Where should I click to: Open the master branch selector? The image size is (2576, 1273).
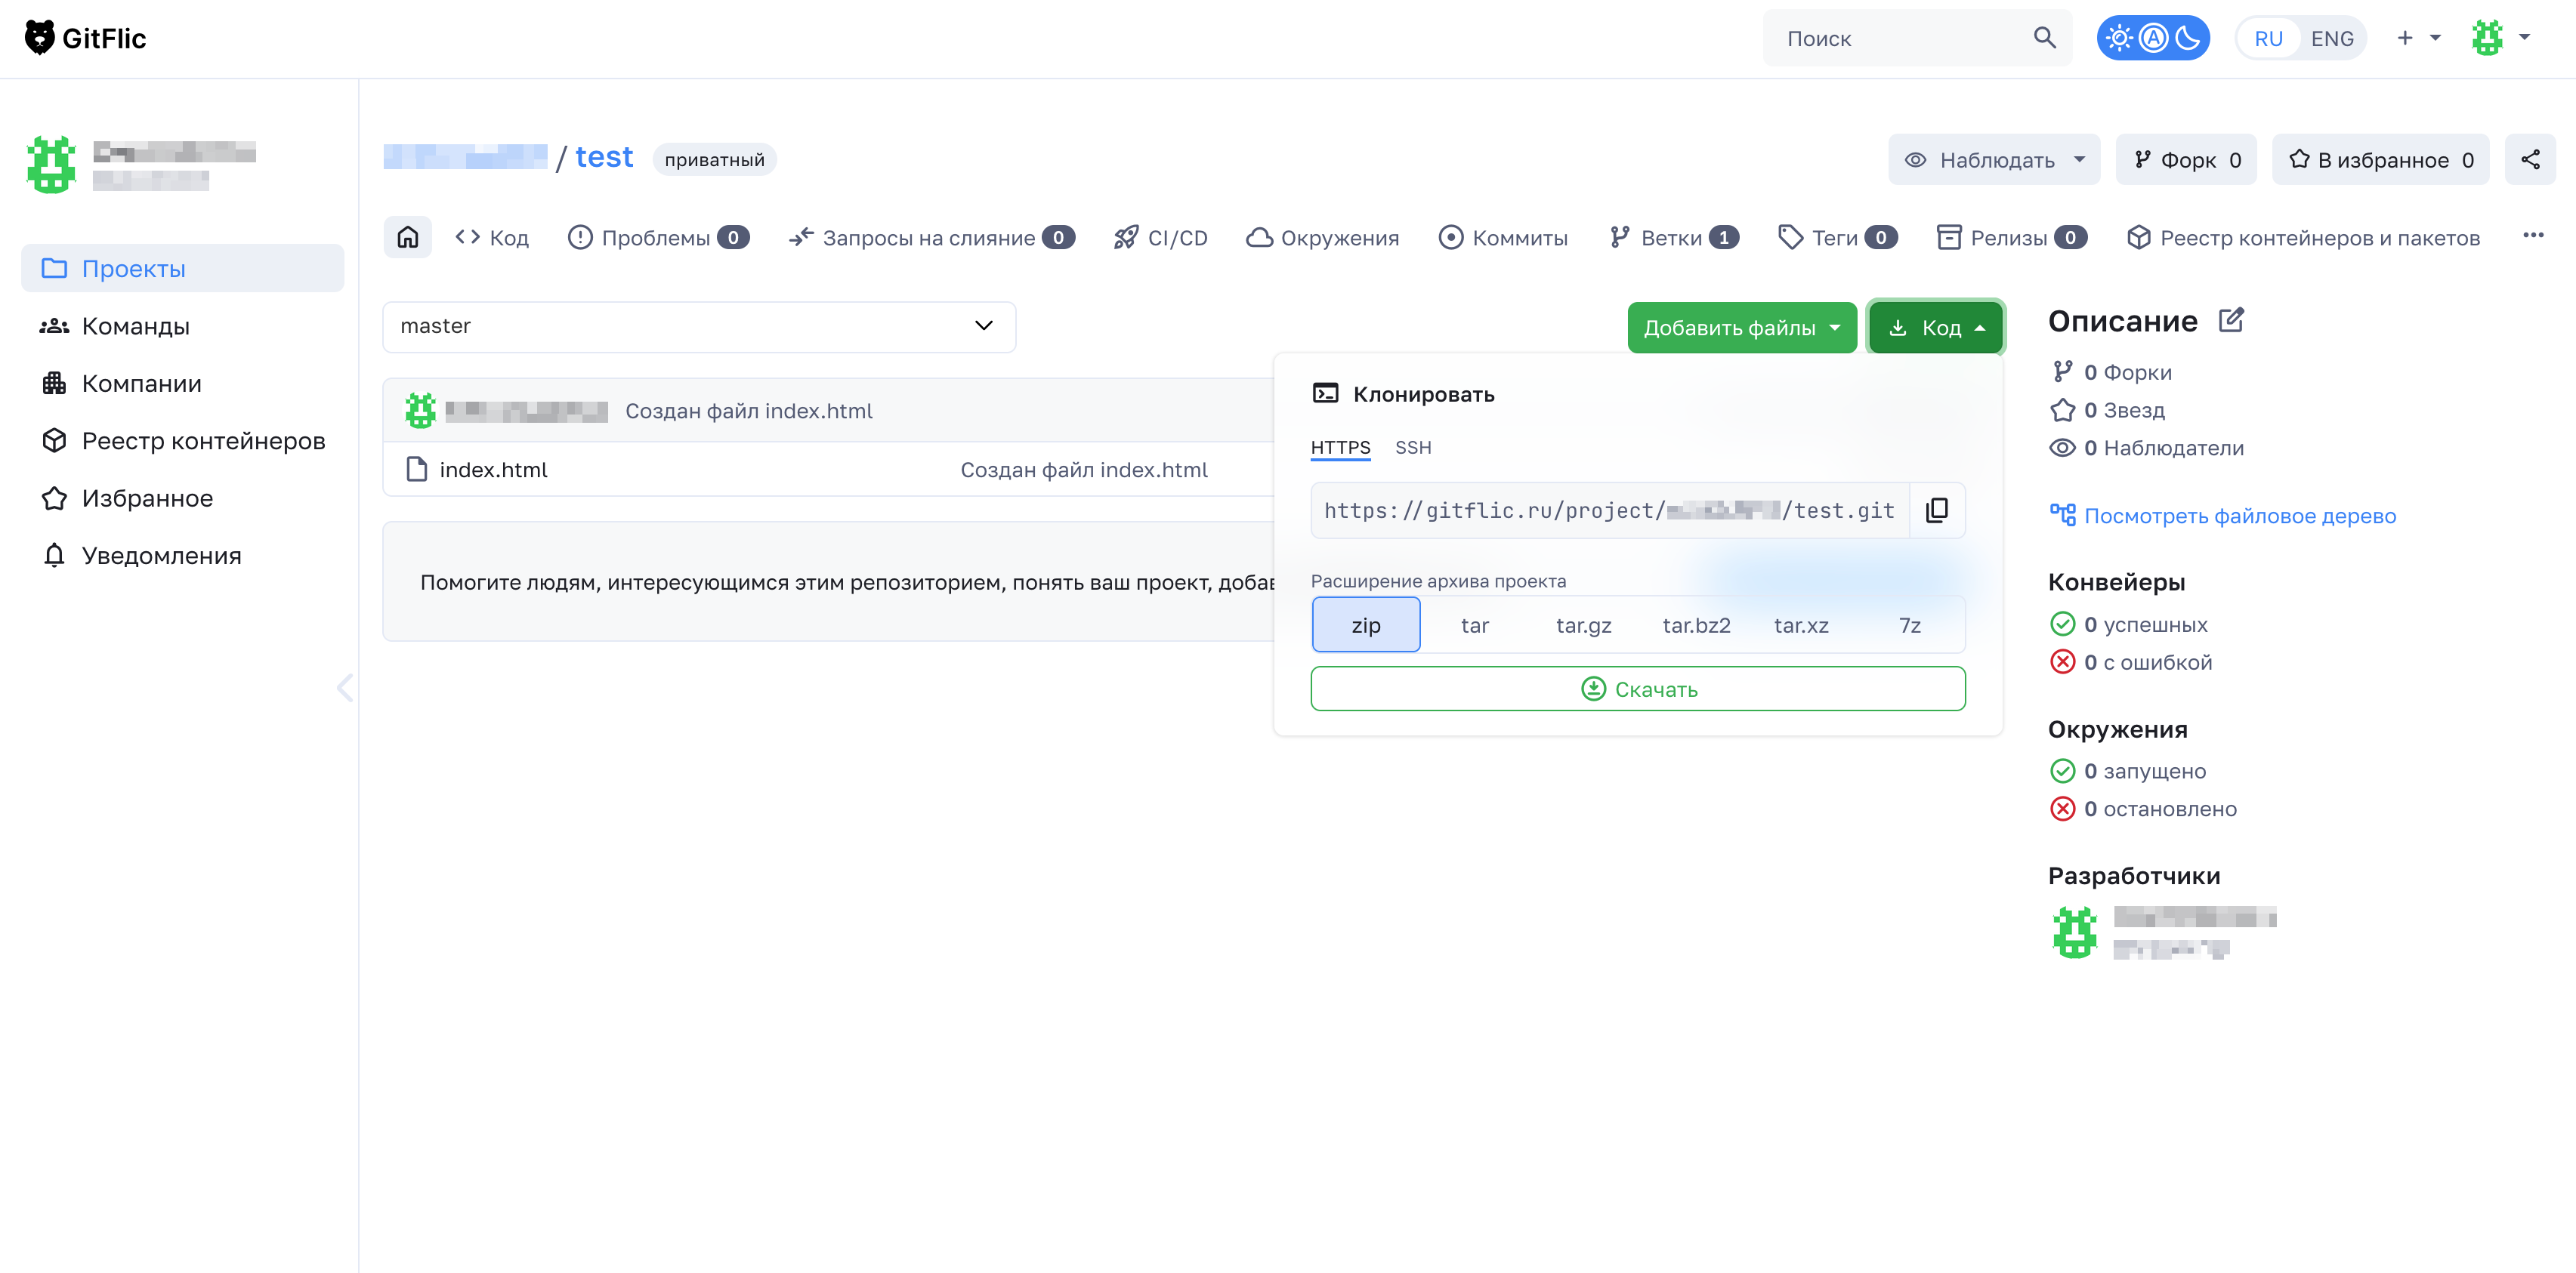point(699,325)
